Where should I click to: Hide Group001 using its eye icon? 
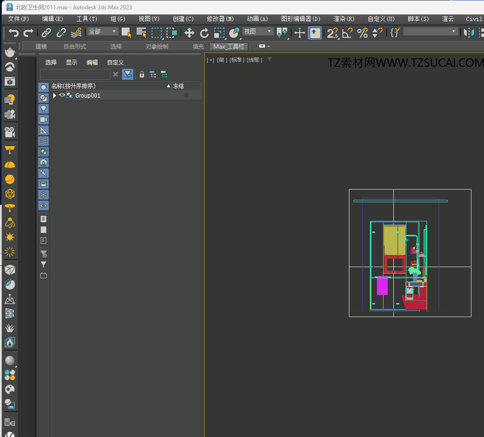pos(62,95)
